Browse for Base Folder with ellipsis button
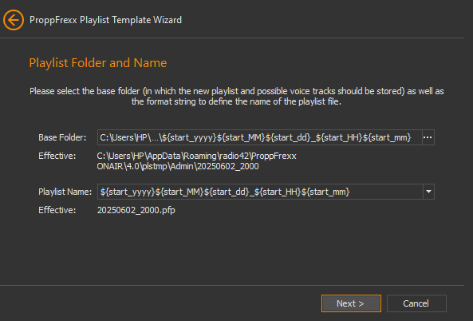The image size is (473, 321). [428, 137]
